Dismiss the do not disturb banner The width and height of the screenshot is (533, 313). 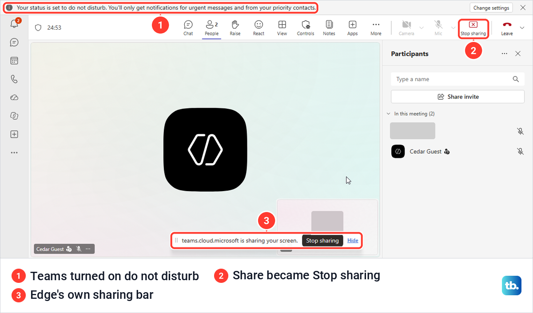pos(523,8)
